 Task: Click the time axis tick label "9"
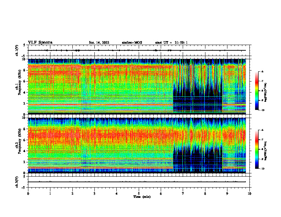(227, 194)
